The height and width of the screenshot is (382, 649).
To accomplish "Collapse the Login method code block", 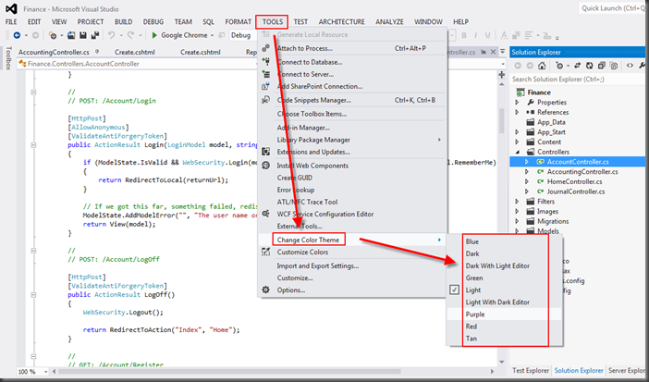I will (33, 145).
